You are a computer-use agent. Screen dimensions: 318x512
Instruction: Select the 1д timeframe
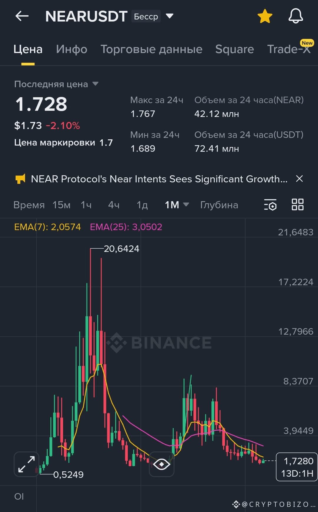[142, 205]
